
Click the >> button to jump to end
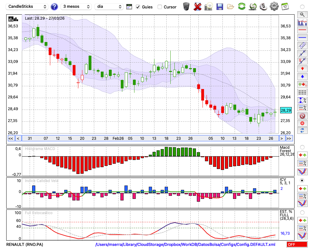289,139
